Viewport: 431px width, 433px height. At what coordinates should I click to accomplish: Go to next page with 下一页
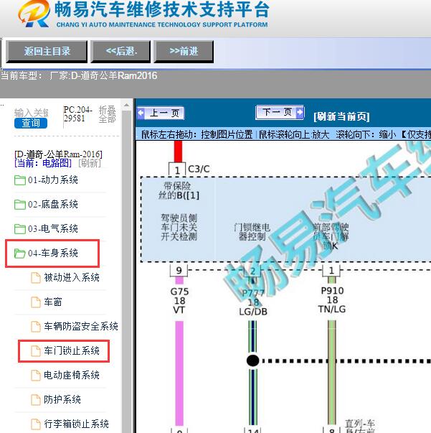[x=280, y=112]
